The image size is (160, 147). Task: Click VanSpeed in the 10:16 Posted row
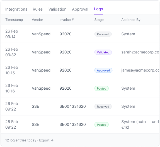pyautogui.click(x=41, y=88)
